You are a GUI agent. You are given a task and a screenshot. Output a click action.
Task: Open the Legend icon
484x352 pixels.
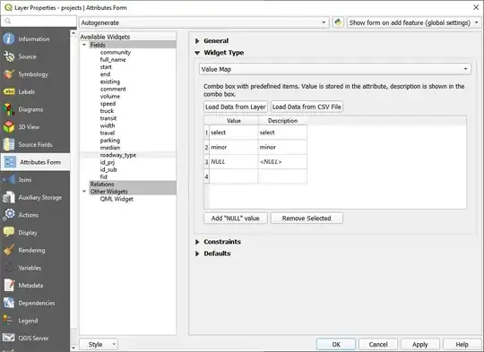point(9,321)
